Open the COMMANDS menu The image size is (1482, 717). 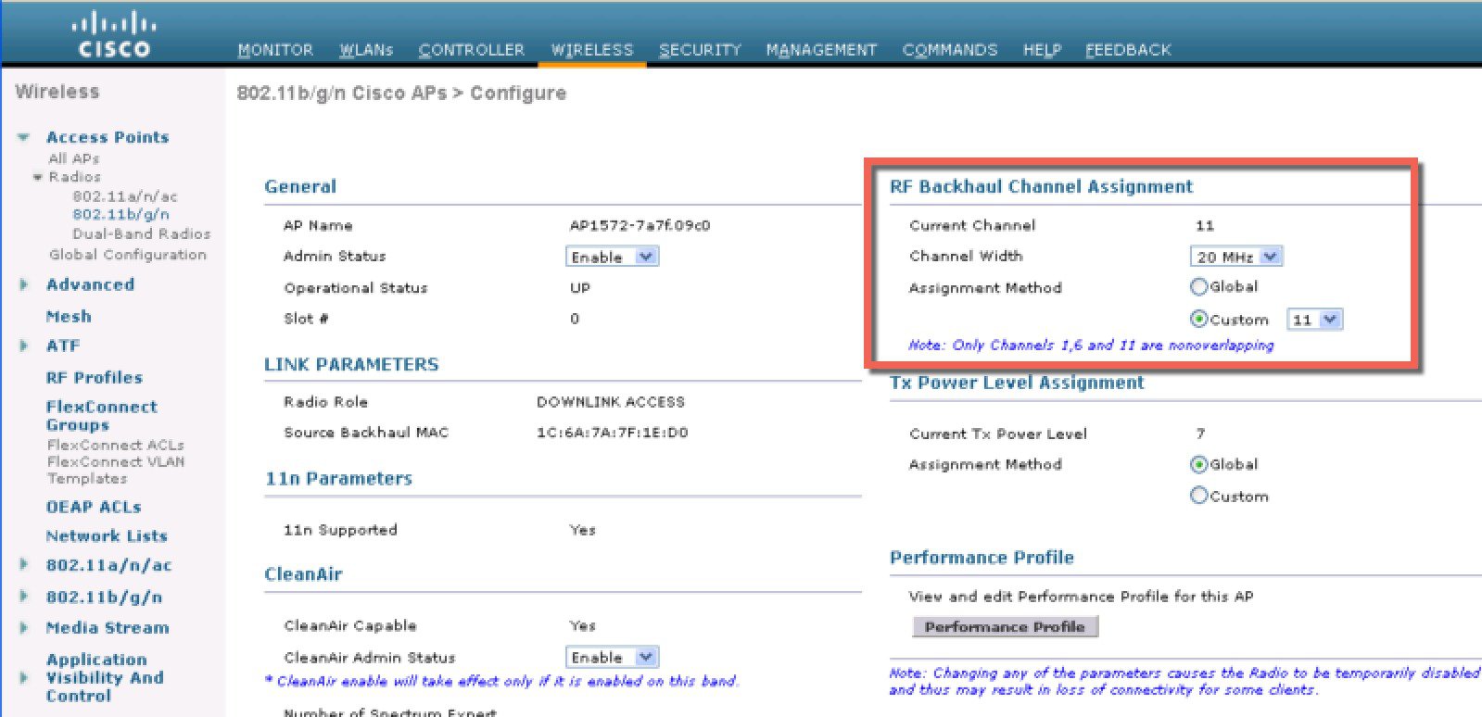point(950,50)
